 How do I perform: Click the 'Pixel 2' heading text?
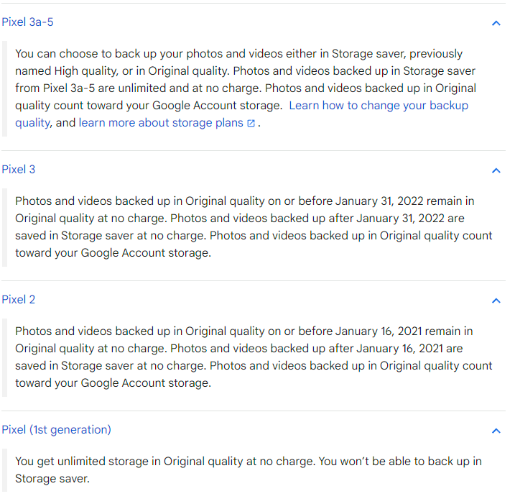(x=19, y=300)
